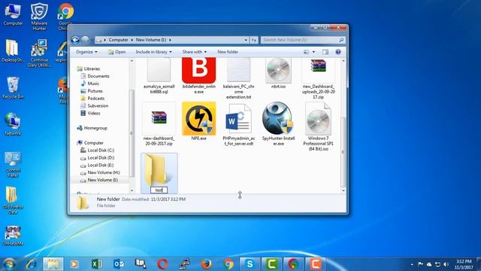Open the Control Panel desktop icon

(x=13, y=164)
